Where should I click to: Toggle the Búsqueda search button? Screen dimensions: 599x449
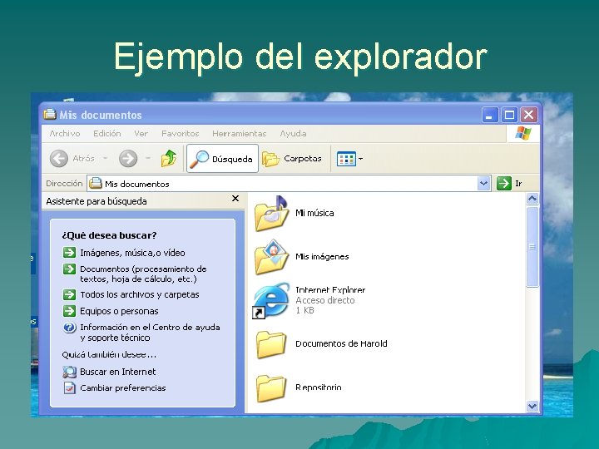(222, 159)
